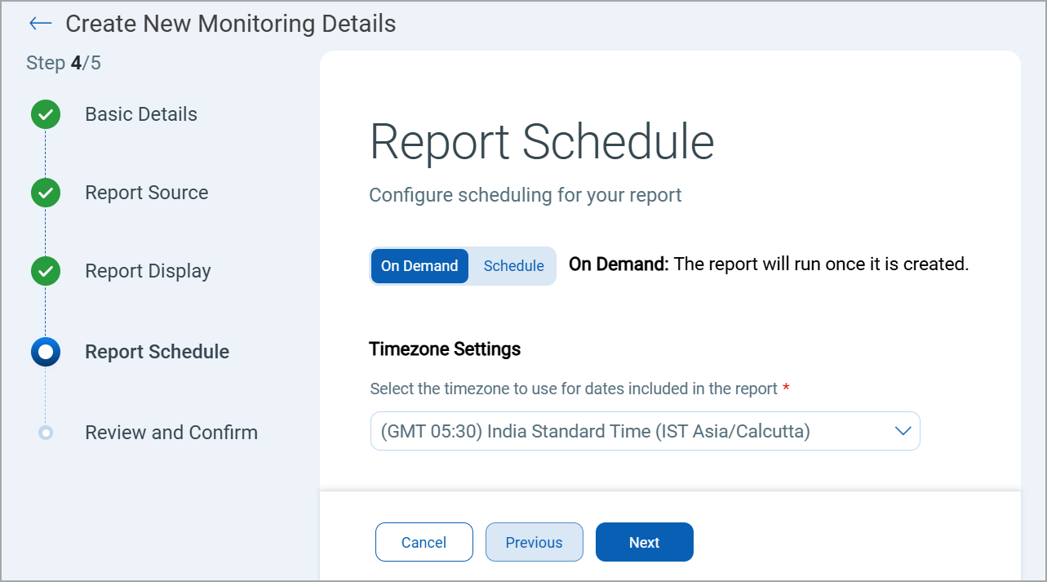This screenshot has width=1047, height=582.
Task: Click the Create New Monitoring Details title
Action: [x=231, y=24]
